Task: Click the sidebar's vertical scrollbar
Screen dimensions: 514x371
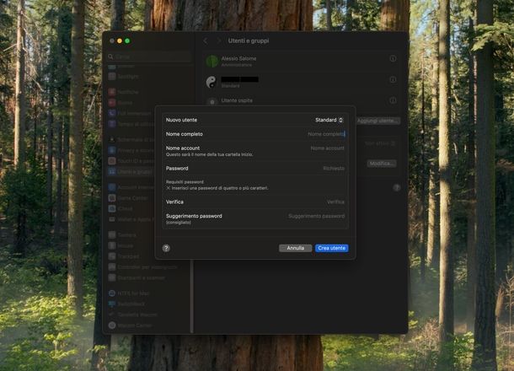Action: pos(192,296)
